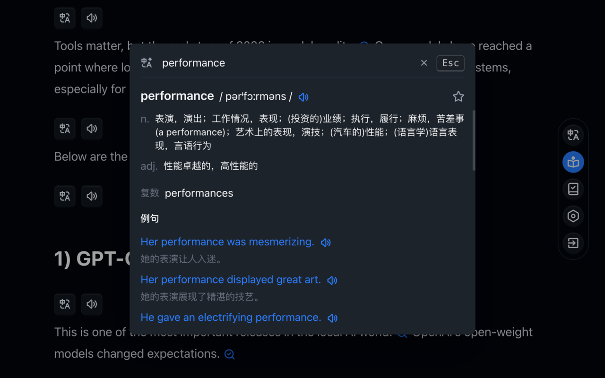Image resolution: width=605 pixels, height=378 pixels.
Task: Play pronunciation audio for the word performance
Action: click(303, 97)
